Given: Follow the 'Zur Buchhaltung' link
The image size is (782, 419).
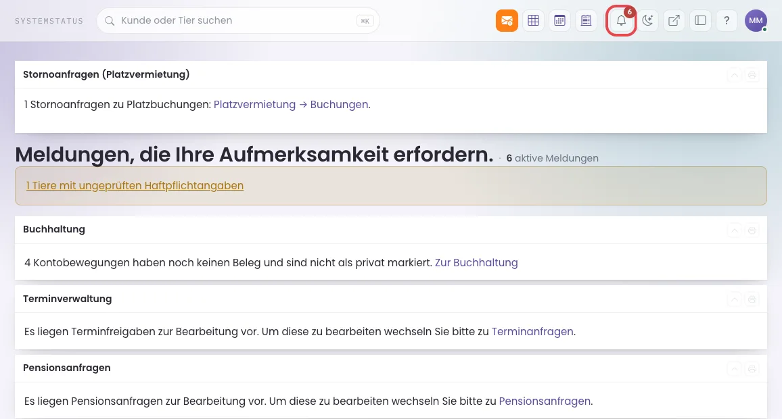Looking at the screenshot, I should point(476,263).
